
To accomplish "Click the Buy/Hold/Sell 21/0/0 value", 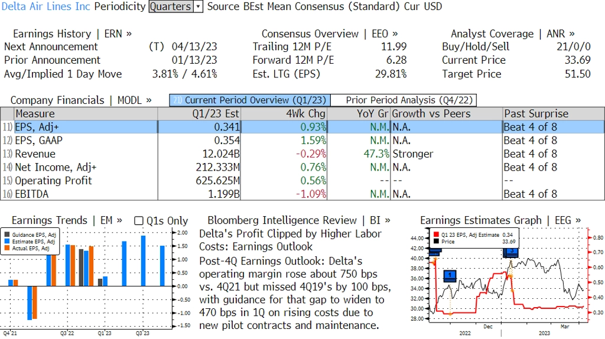I will tap(573, 47).
